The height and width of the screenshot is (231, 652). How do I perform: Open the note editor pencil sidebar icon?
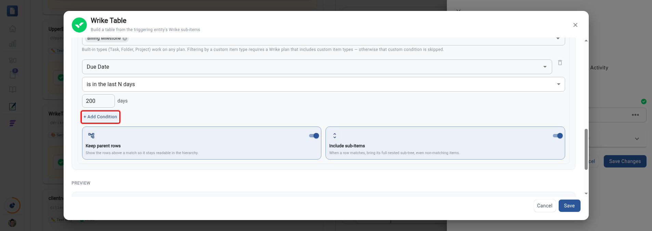click(x=13, y=106)
